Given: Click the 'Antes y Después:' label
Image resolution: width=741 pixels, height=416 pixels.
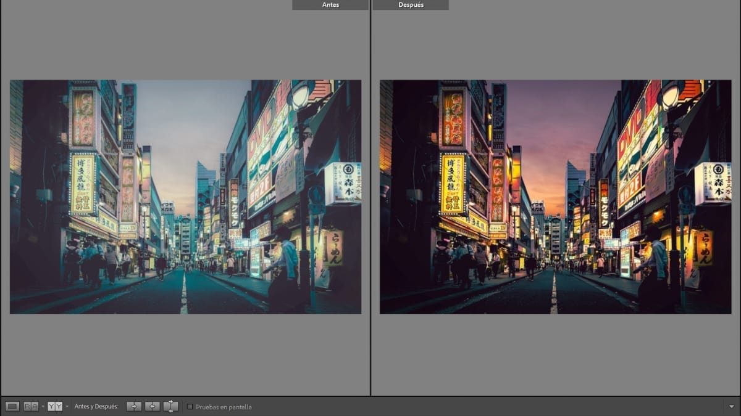Looking at the screenshot, I should 96,407.
